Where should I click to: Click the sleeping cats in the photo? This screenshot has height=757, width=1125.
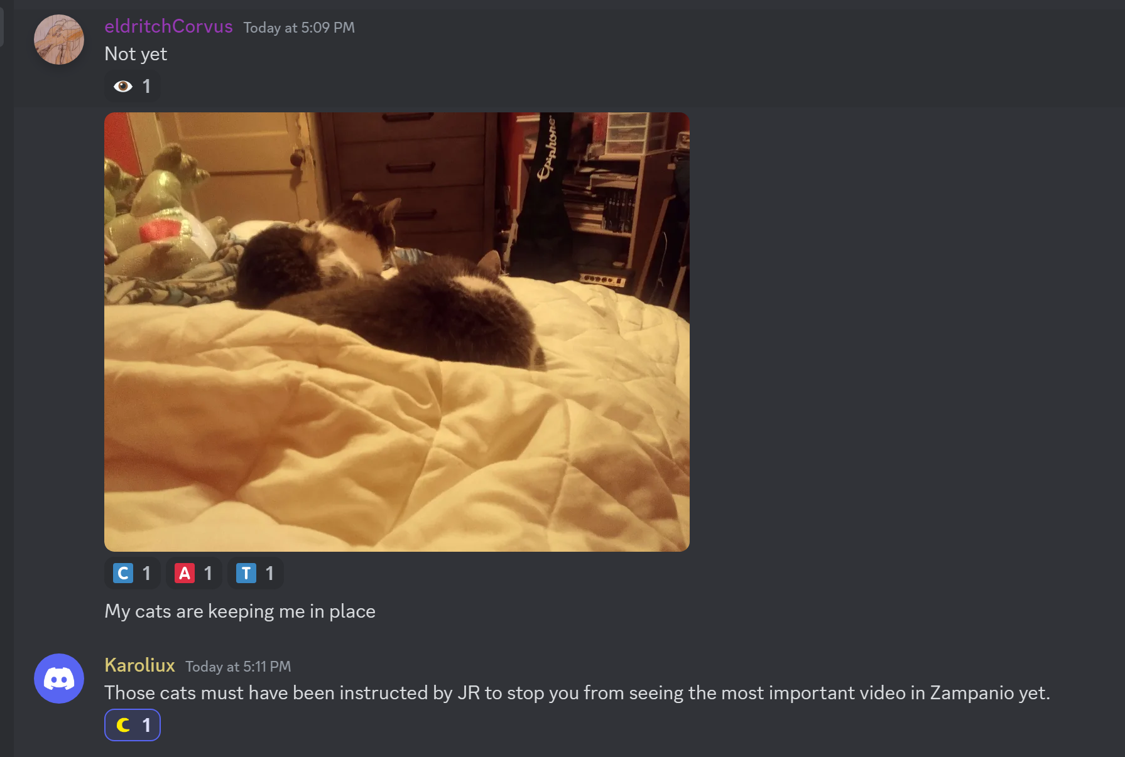(x=389, y=282)
